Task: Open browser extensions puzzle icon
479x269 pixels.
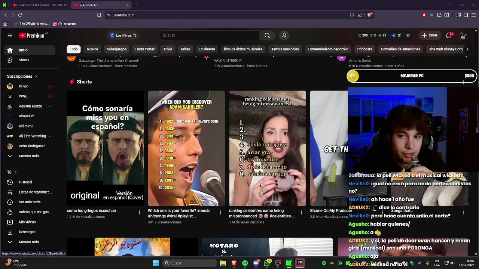Action: coord(439,15)
